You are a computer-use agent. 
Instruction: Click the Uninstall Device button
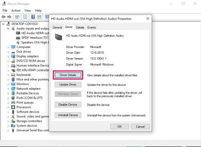pos(68,115)
